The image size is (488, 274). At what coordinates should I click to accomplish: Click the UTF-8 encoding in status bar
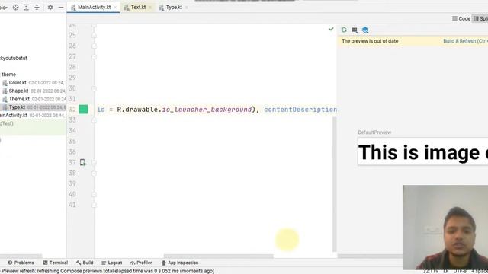pos(460,271)
